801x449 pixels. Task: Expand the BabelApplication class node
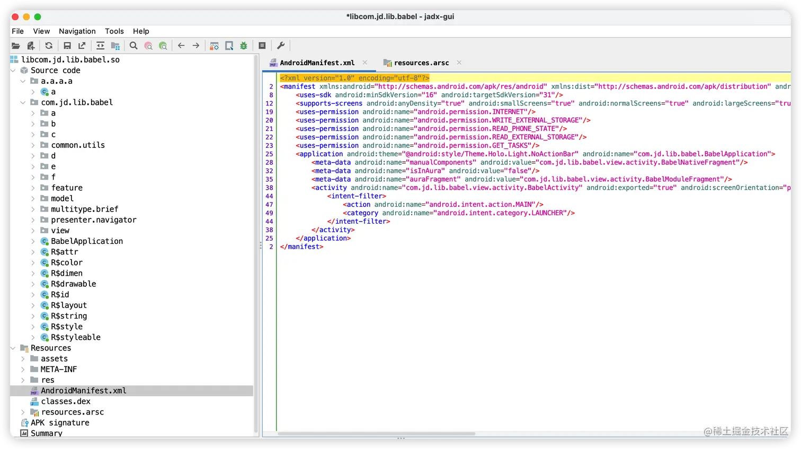[x=33, y=241]
